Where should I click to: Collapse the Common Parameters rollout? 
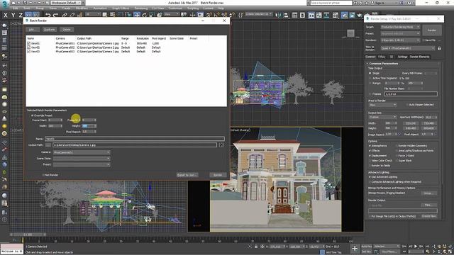[383, 63]
